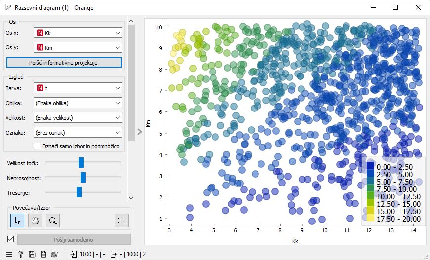The image size is (430, 260).
Task: Open the 'Oblika' shape dropdown
Action: tap(78, 103)
